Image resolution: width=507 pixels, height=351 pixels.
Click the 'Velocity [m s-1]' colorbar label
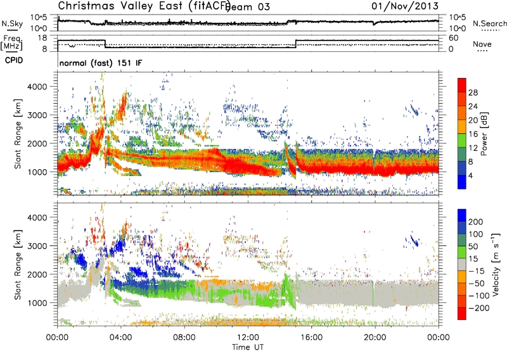coord(496,264)
